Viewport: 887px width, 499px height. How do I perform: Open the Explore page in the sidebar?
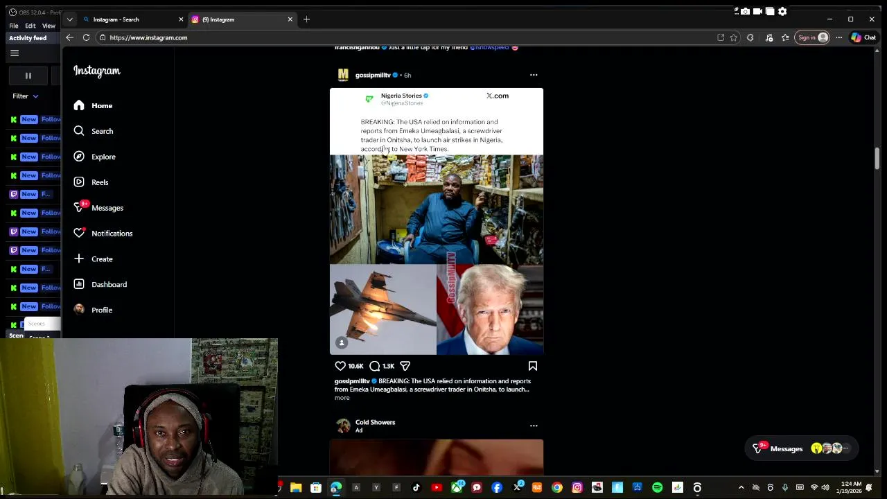tap(94, 157)
